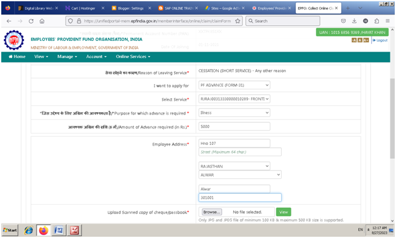396x238 pixels.
Task: Open the Pocket save icon
Action: click(343, 21)
